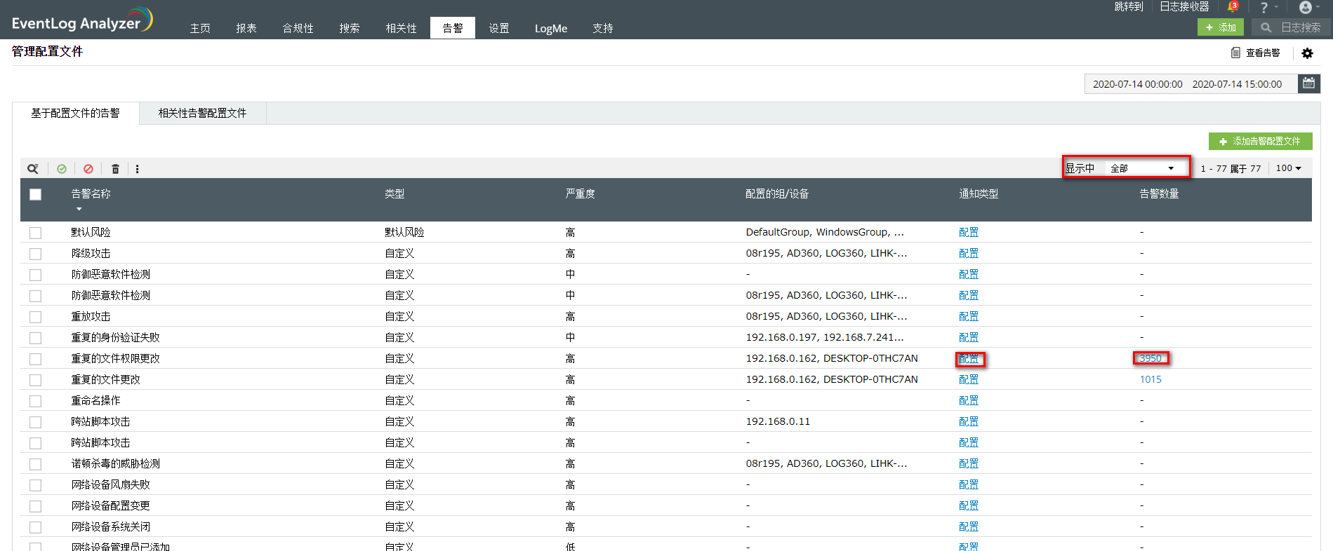Click the green enable profile icon
The width and height of the screenshot is (1333, 551).
62,169
